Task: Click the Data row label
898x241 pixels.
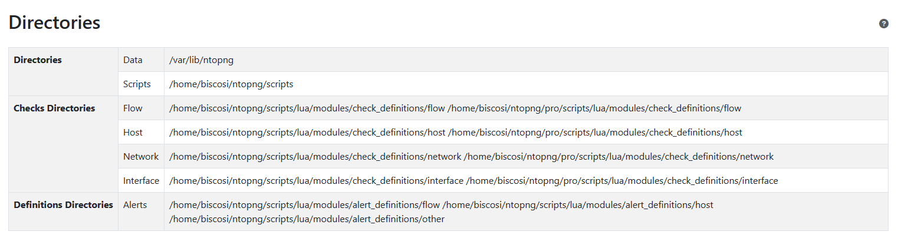Action: 133,60
